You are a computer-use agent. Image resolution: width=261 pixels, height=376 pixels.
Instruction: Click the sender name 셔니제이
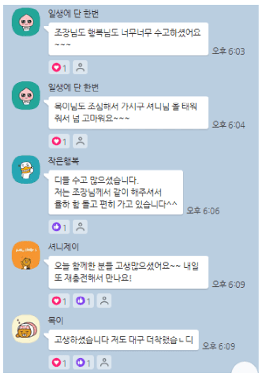click(x=63, y=246)
